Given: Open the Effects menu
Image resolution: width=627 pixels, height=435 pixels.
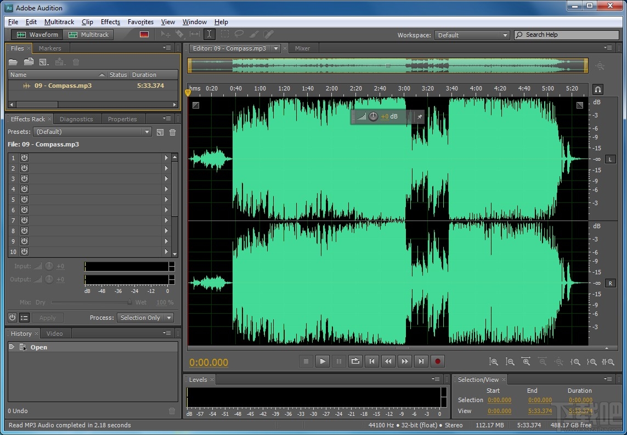Looking at the screenshot, I should [110, 22].
